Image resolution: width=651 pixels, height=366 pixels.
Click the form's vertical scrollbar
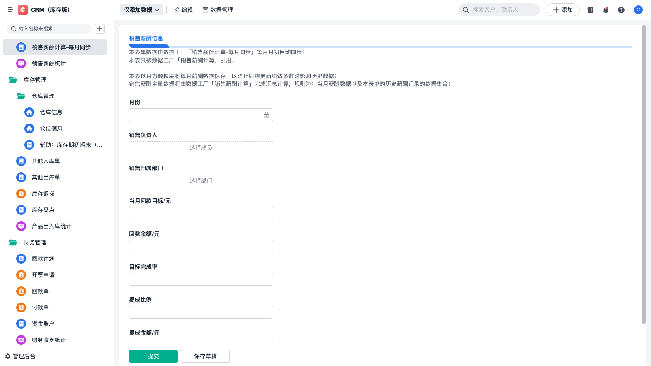click(x=644, y=175)
